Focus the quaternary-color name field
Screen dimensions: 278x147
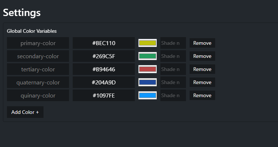[x=38, y=82]
